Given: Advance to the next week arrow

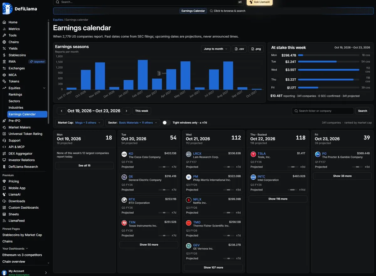Looking at the screenshot, I should 126,111.
